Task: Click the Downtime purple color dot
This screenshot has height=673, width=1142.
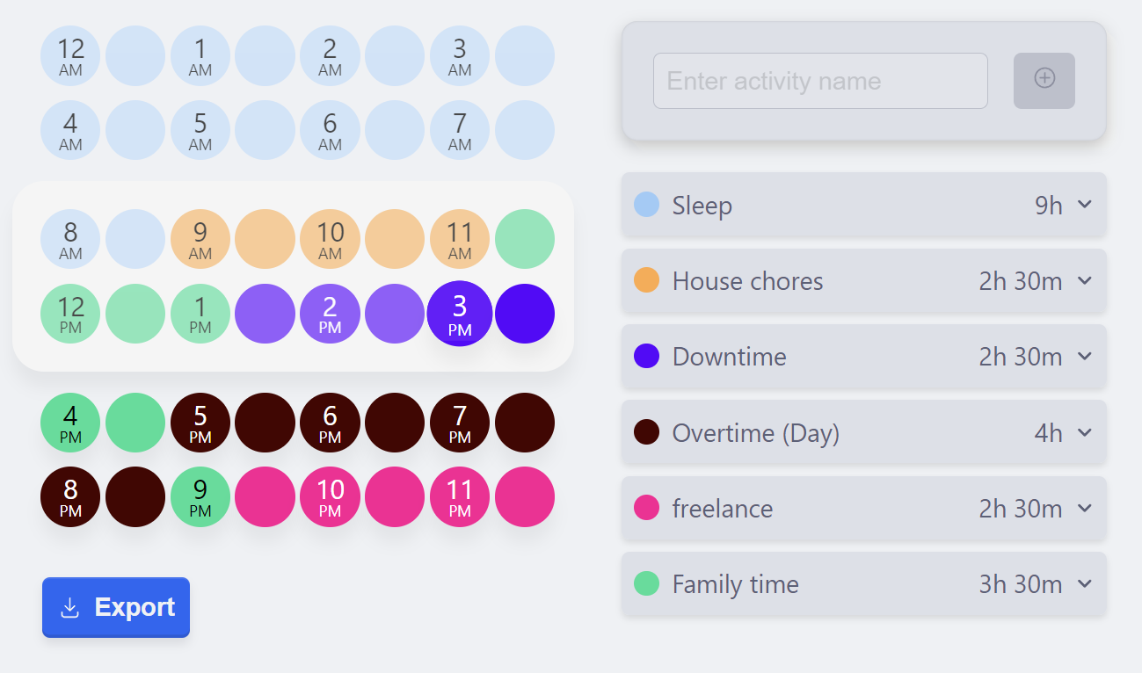Action: (x=646, y=356)
